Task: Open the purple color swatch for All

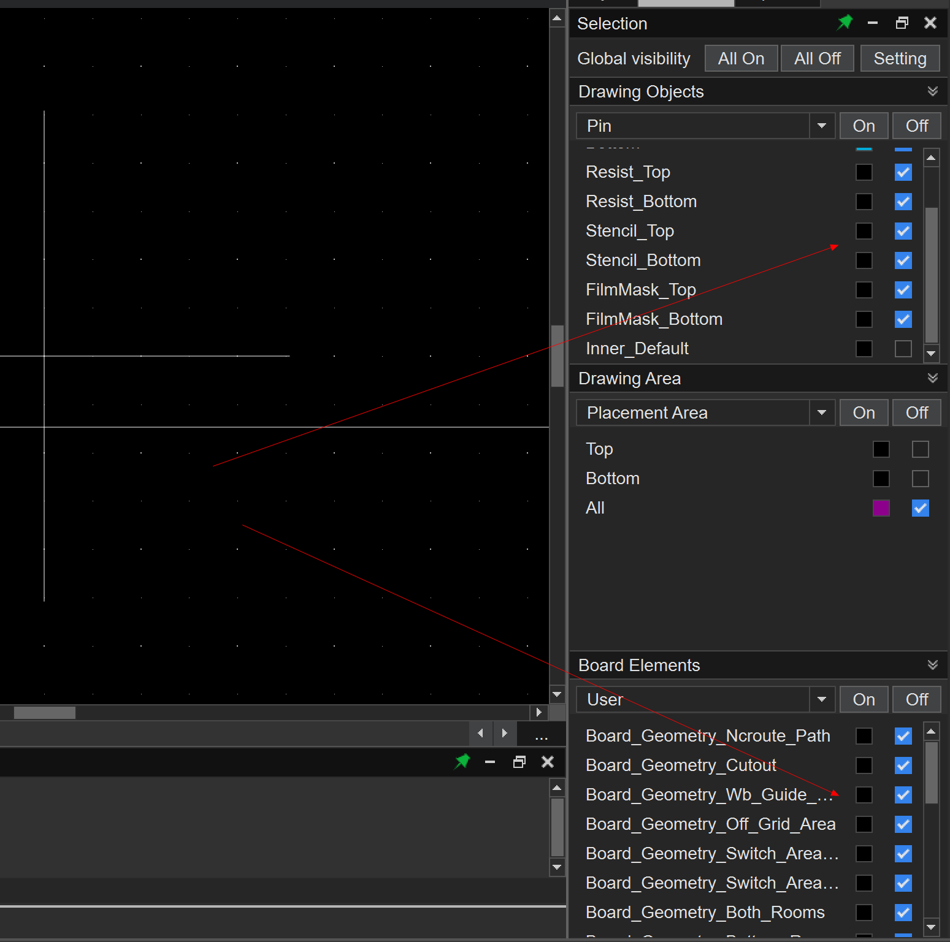Action: pyautogui.click(x=881, y=508)
